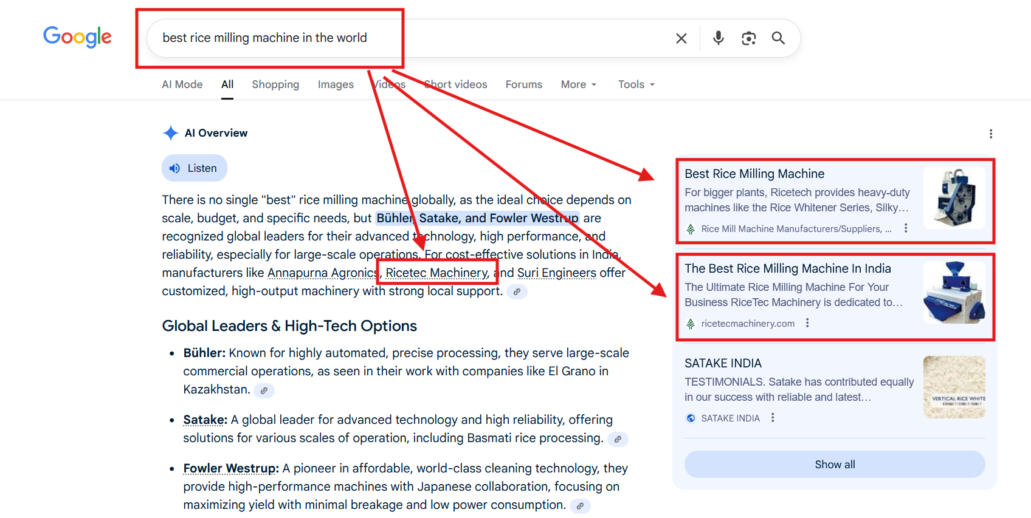Clear the search box text

coord(681,38)
